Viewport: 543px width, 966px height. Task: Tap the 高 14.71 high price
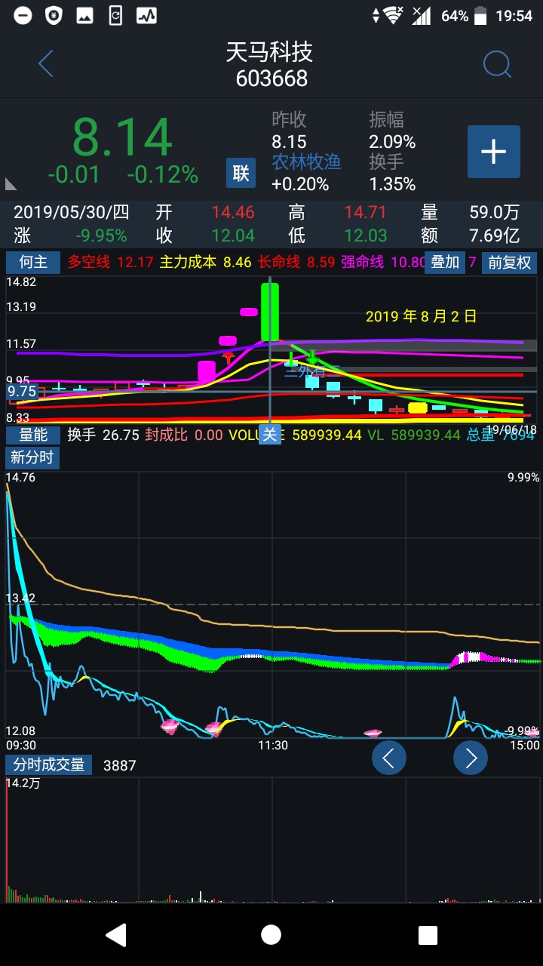point(338,213)
